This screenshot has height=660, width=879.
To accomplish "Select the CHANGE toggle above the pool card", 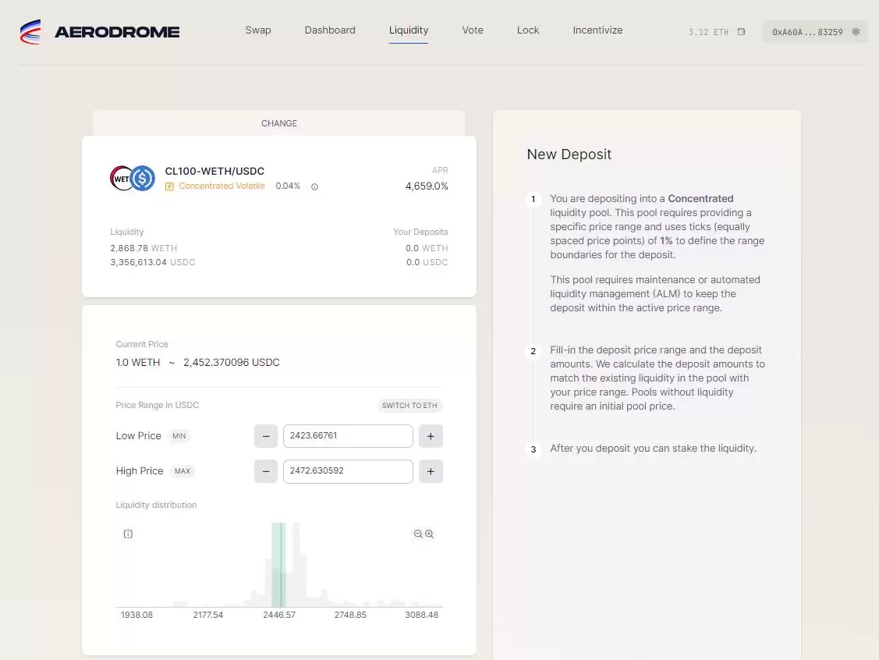I will [x=279, y=123].
